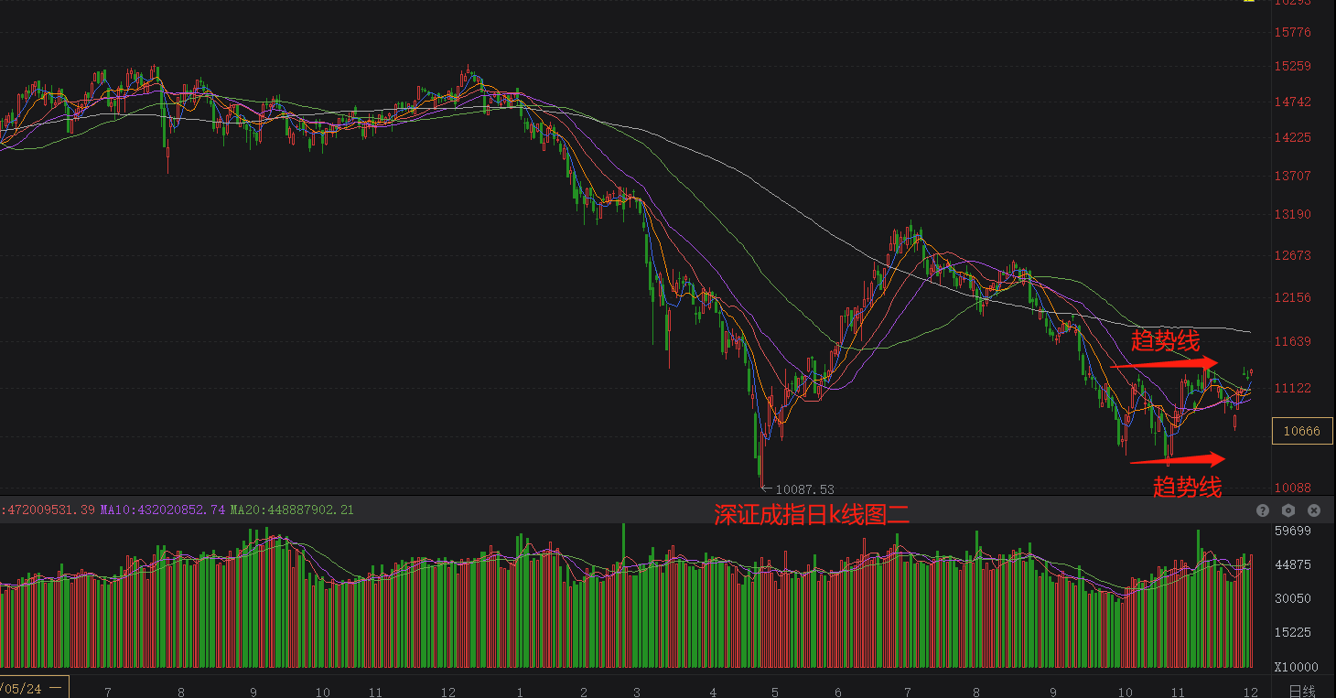Click the upper 趋势线 annotation text

click(x=1165, y=341)
